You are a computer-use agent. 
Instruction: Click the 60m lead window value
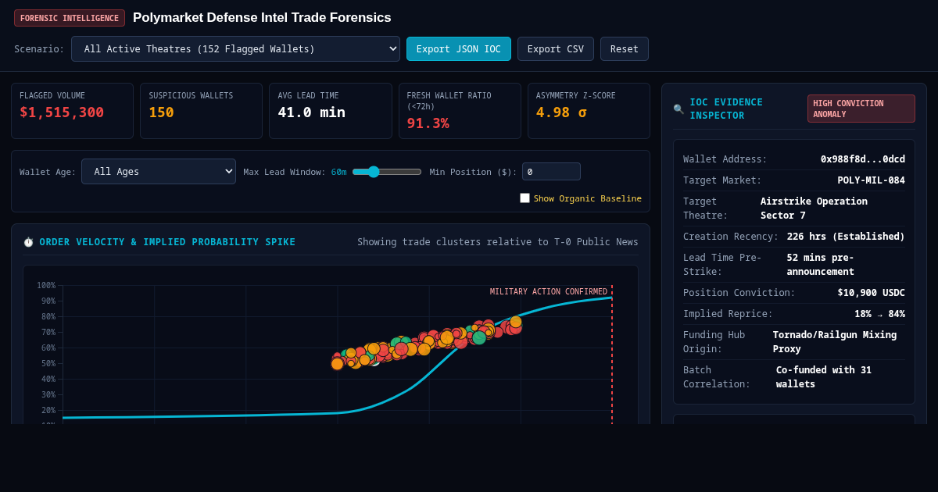pos(339,172)
